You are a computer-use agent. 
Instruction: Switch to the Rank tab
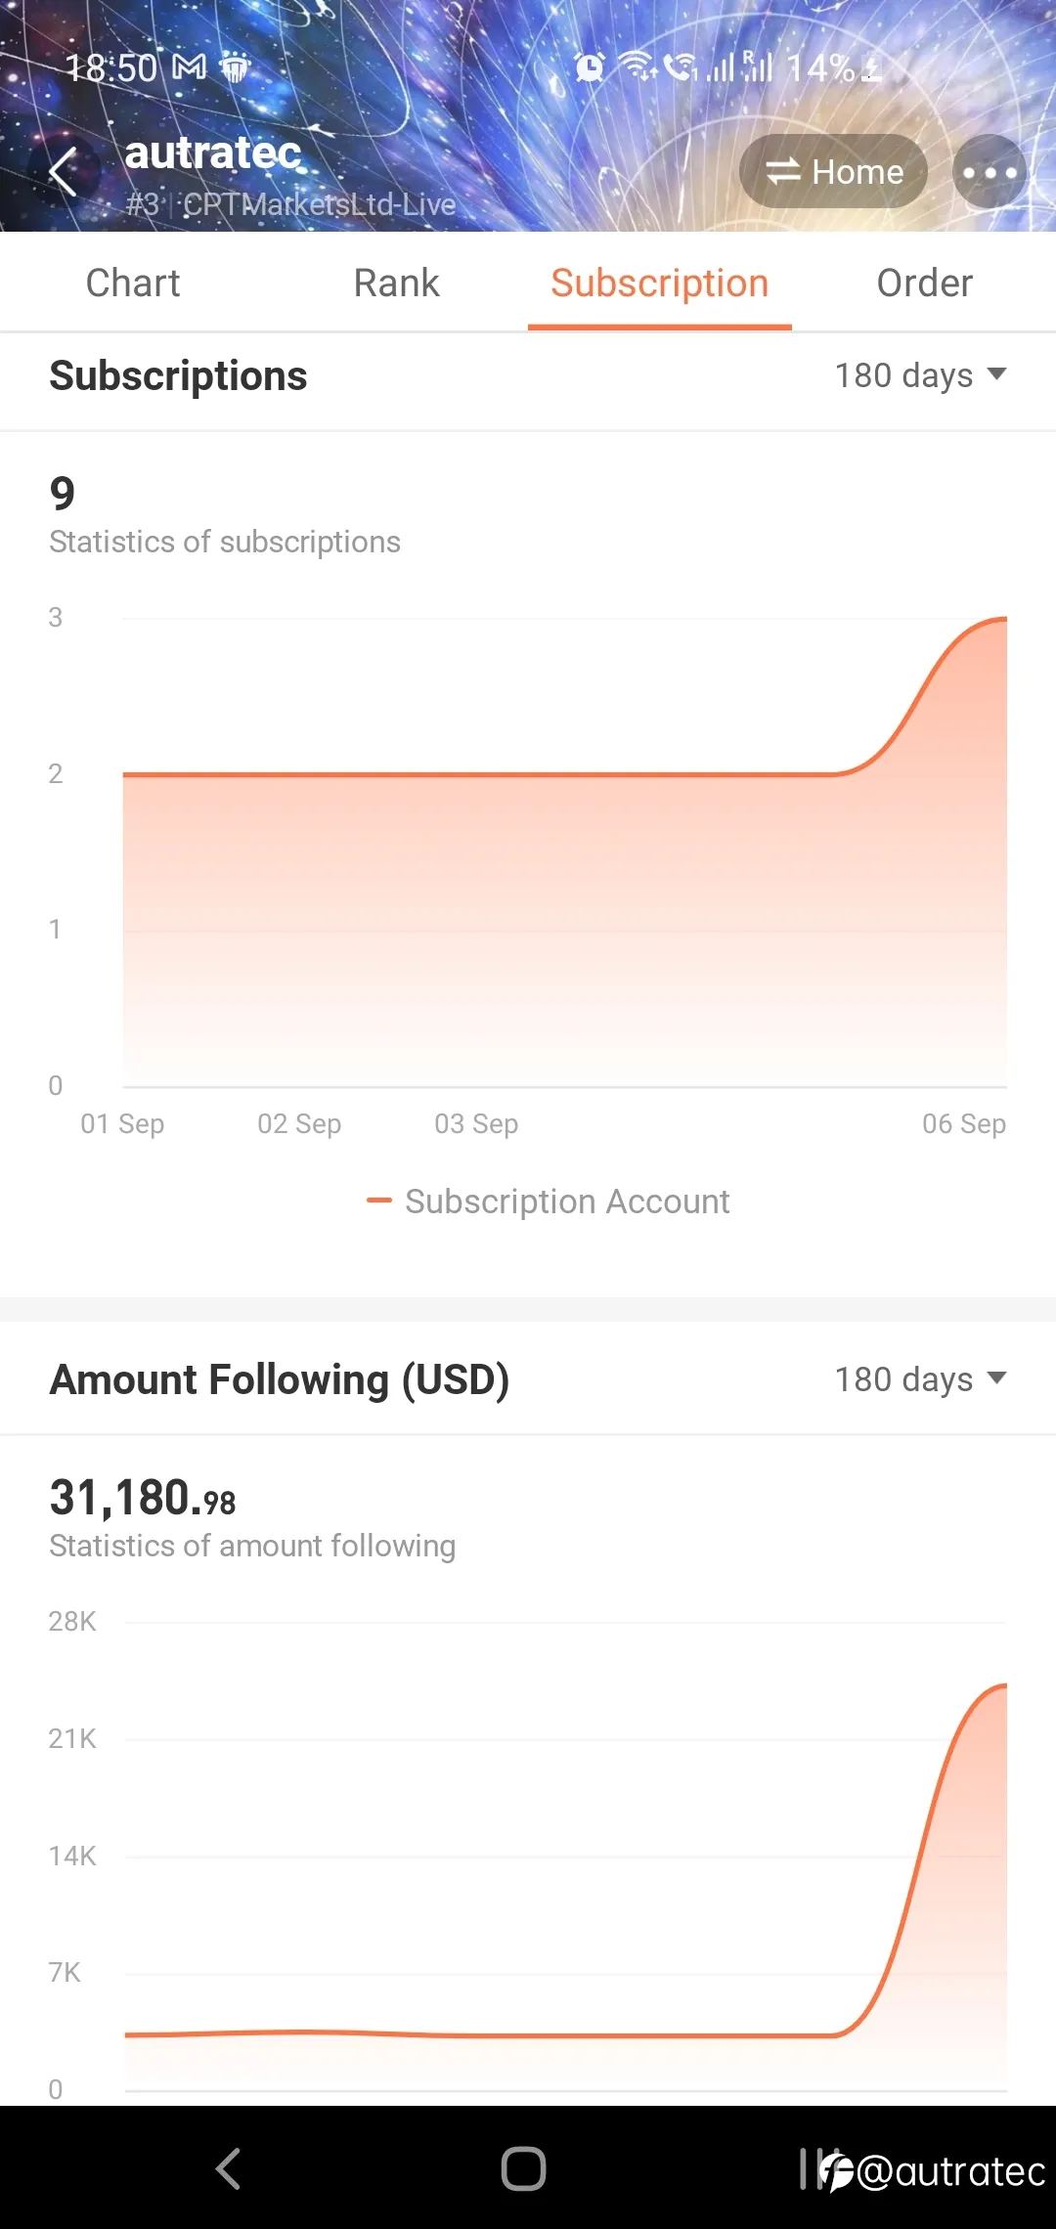pos(396,283)
